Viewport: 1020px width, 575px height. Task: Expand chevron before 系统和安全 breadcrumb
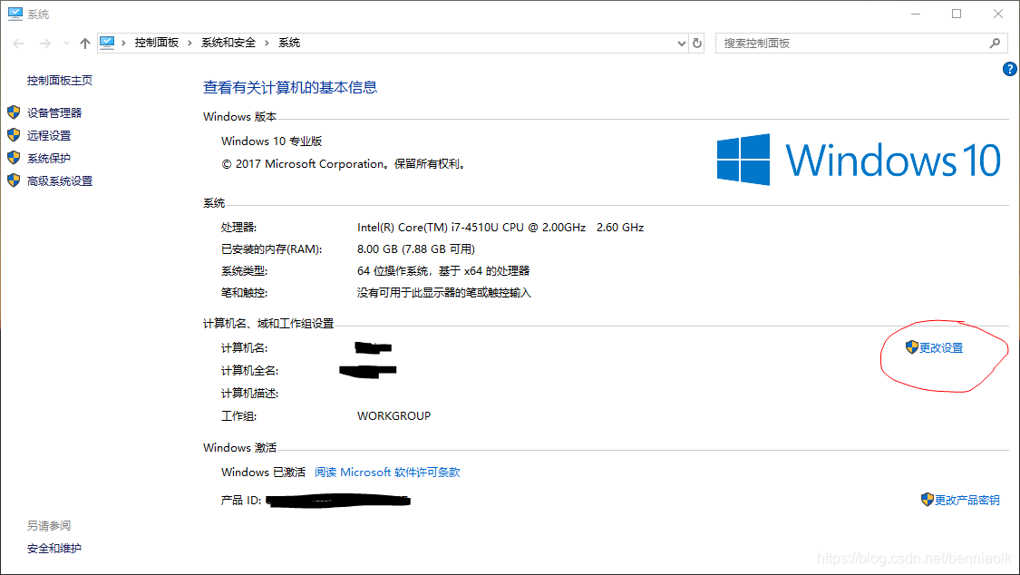point(190,43)
